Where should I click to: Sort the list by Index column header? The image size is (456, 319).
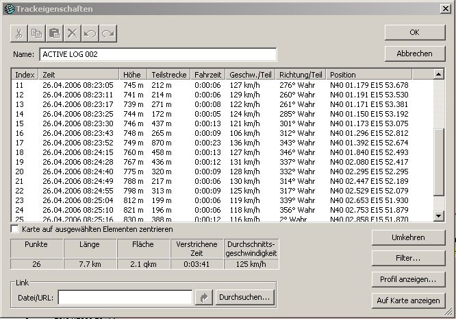coord(25,74)
